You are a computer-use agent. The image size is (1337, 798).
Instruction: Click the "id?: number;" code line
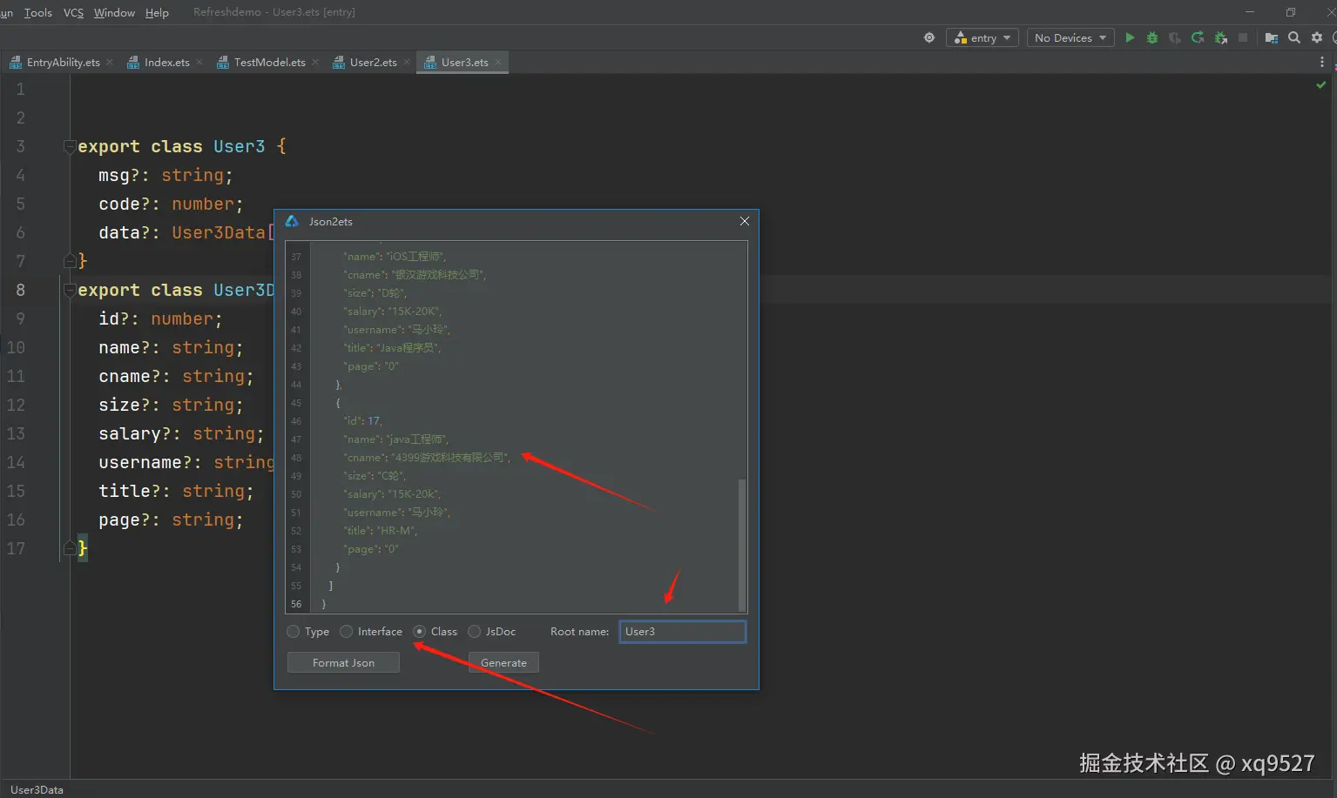click(x=160, y=319)
